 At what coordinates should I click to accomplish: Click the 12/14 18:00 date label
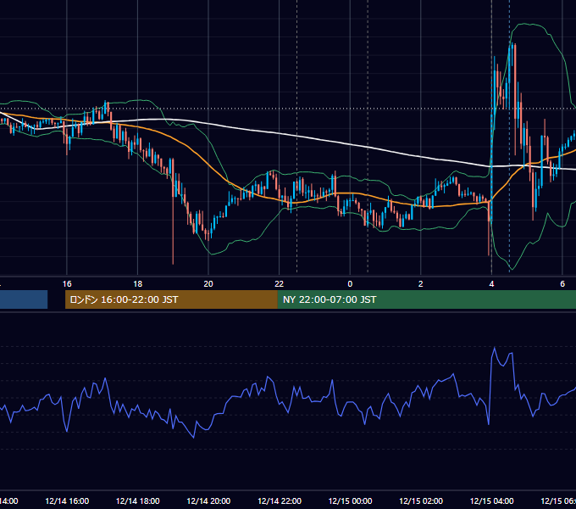coord(138,501)
